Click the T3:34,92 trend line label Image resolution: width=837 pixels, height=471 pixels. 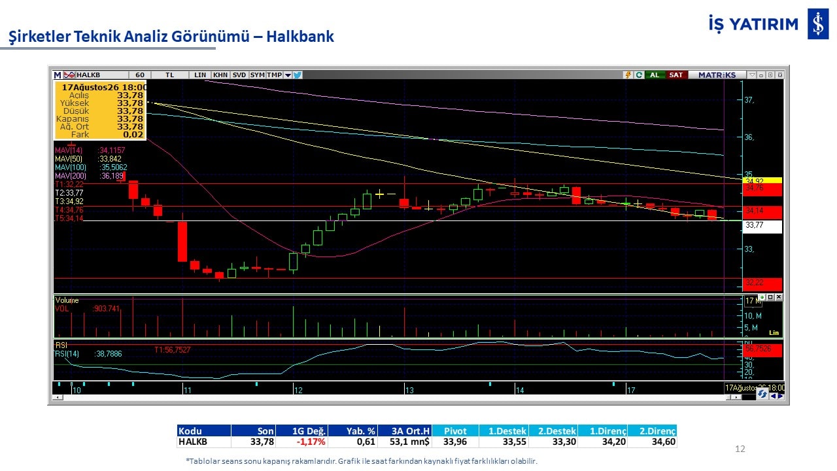(69, 201)
